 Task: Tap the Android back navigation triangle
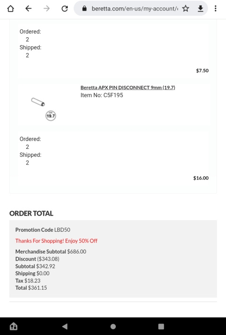[65, 326]
